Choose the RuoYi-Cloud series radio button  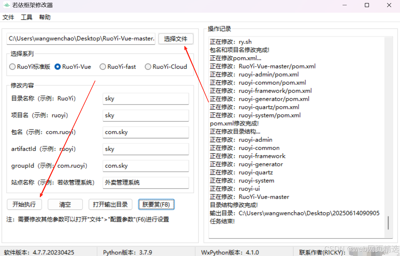166,67
